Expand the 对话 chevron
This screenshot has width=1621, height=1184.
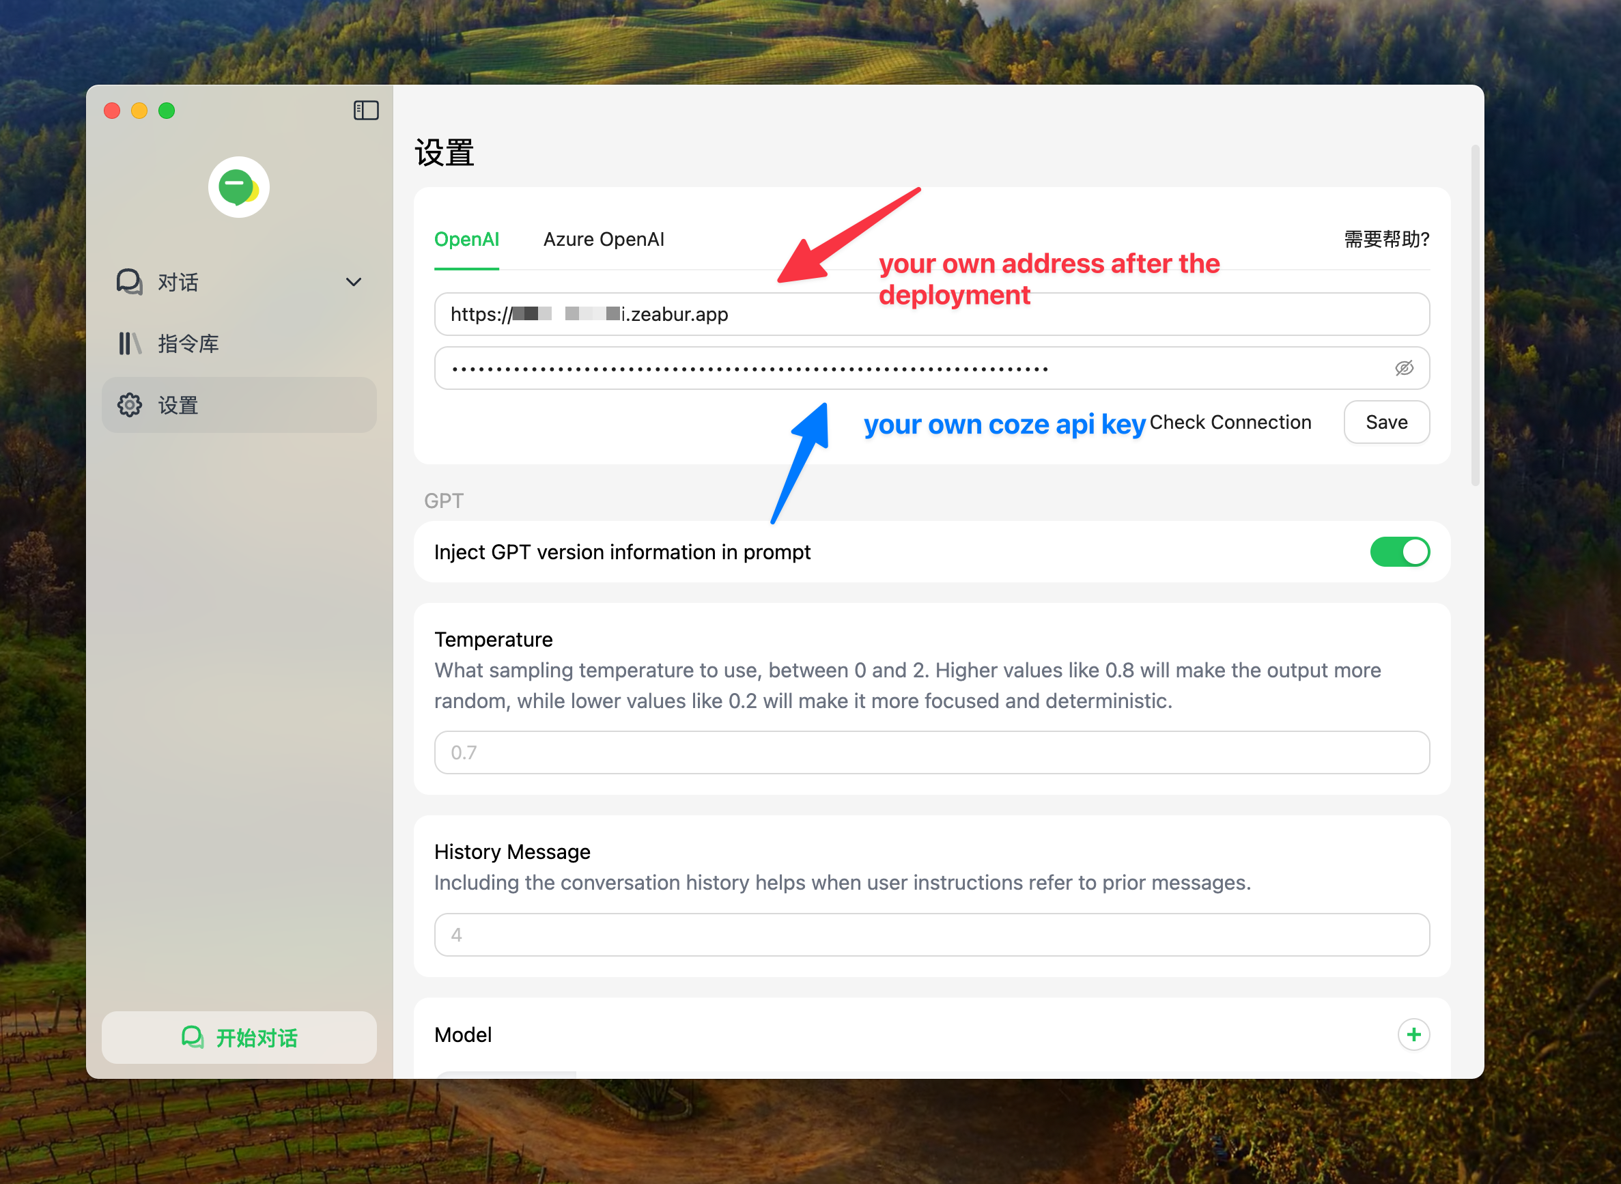pos(353,282)
